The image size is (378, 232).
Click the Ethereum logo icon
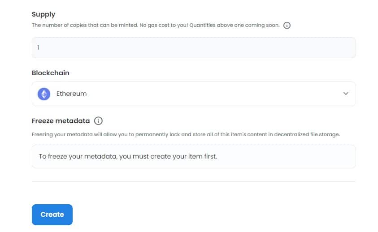(44, 94)
